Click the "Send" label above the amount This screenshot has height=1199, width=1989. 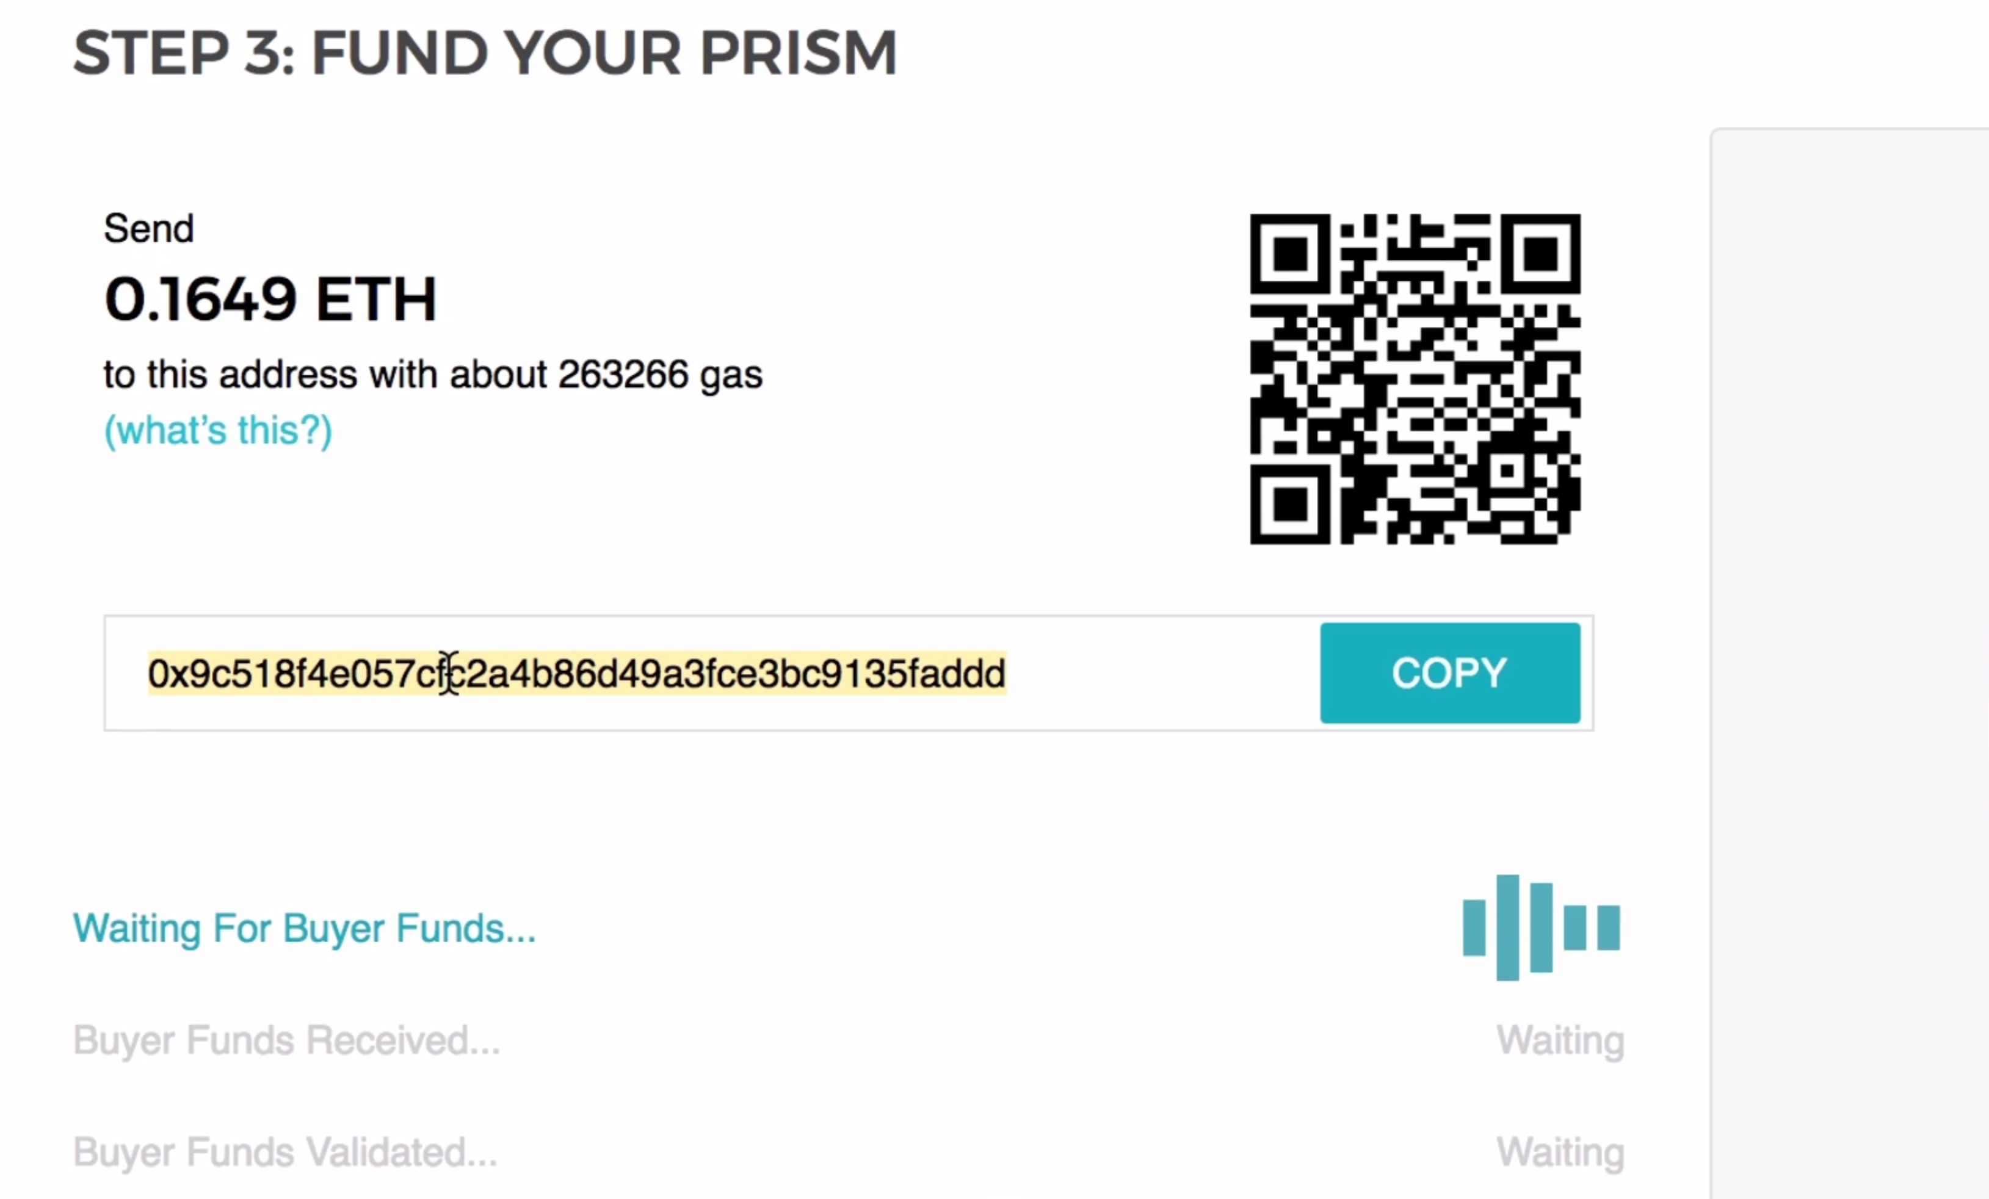click(148, 228)
